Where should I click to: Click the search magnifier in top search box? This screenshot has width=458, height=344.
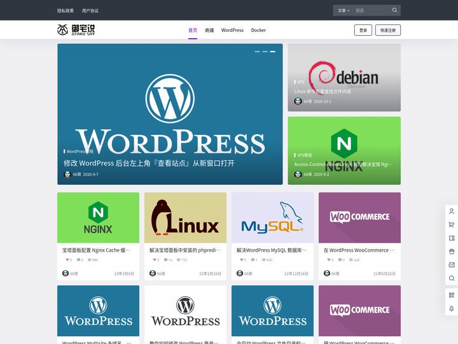click(x=394, y=10)
